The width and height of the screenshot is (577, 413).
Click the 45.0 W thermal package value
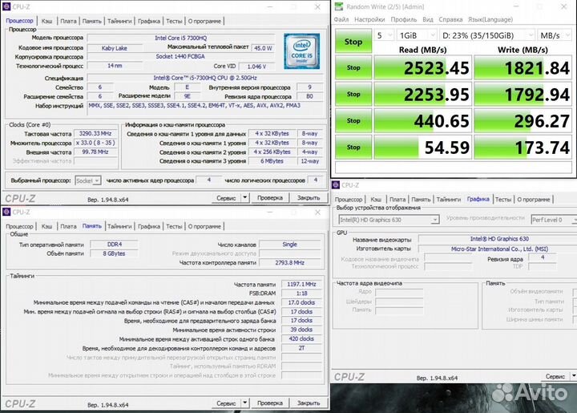263,48
